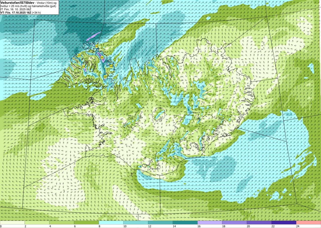Click the southernmost yellow gust label 28
Image resolution: width=321 pixels, height=228 pixels.
coord(105,77)
